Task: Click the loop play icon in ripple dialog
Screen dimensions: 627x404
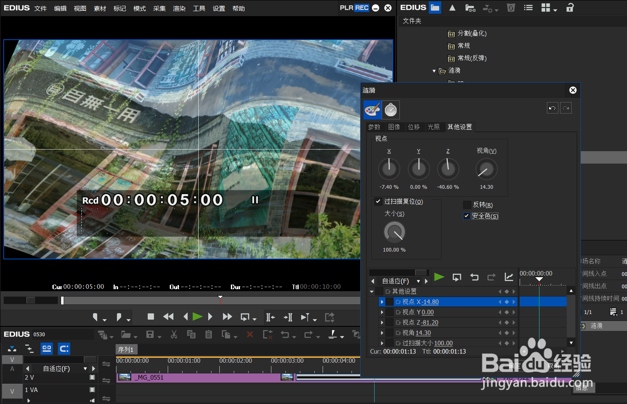Action: (457, 277)
